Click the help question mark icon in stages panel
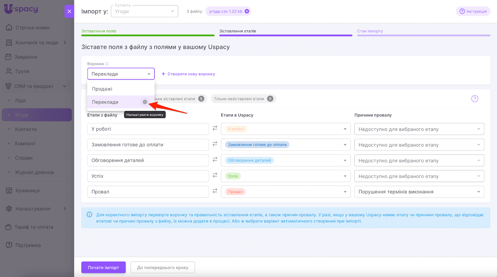This screenshot has height=277, width=497. (x=475, y=99)
